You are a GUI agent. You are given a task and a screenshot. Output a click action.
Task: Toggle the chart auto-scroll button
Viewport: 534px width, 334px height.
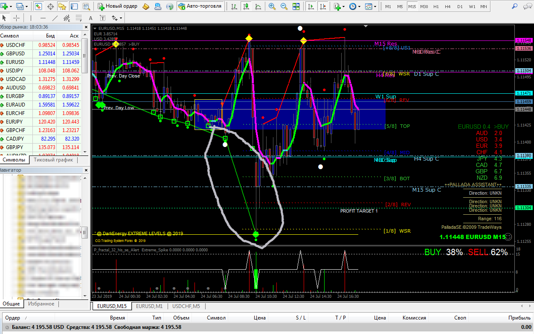(x=311, y=6)
